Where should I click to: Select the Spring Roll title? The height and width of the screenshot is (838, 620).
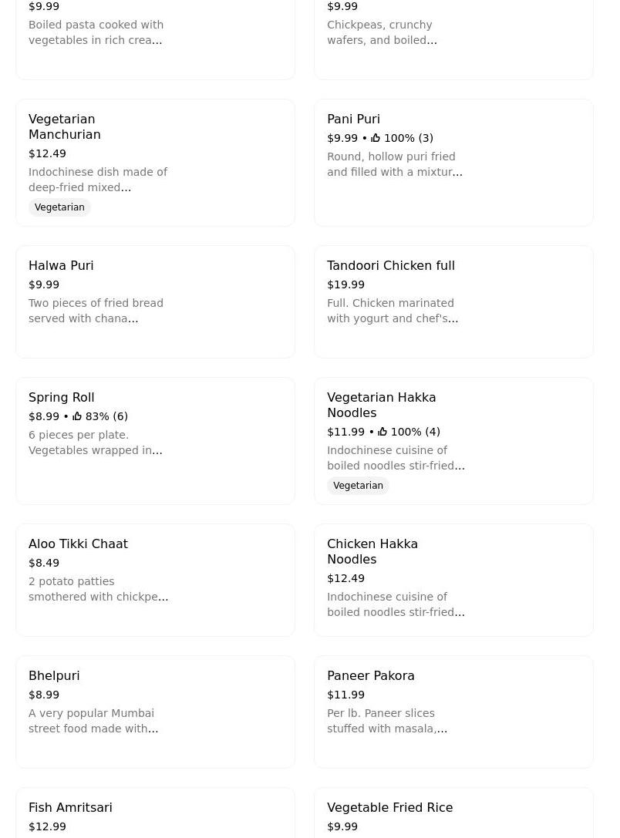61,398
